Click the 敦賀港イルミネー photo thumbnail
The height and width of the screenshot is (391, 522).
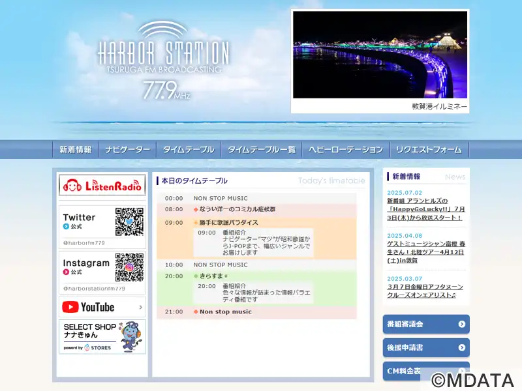[x=380, y=55]
